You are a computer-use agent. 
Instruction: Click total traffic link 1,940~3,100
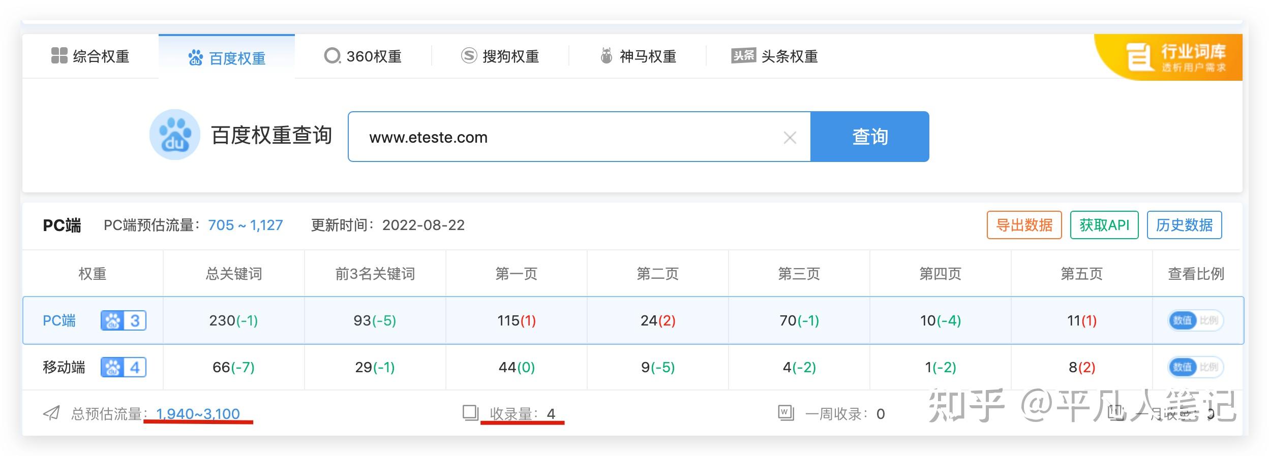click(x=198, y=414)
